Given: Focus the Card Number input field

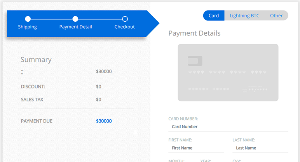Looking at the screenshot, I should [x=228, y=127].
